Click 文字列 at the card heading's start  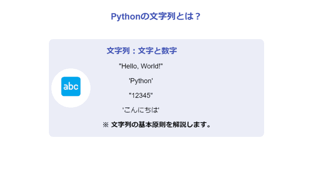pos(116,51)
